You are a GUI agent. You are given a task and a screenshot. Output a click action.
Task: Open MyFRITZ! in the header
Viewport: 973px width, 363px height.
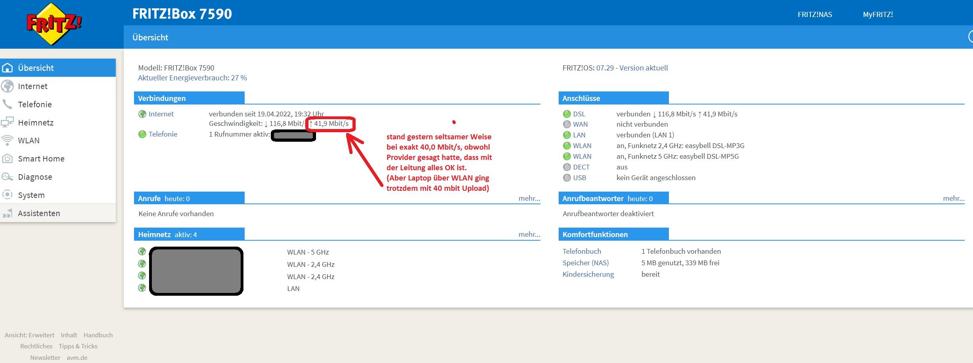(x=878, y=15)
